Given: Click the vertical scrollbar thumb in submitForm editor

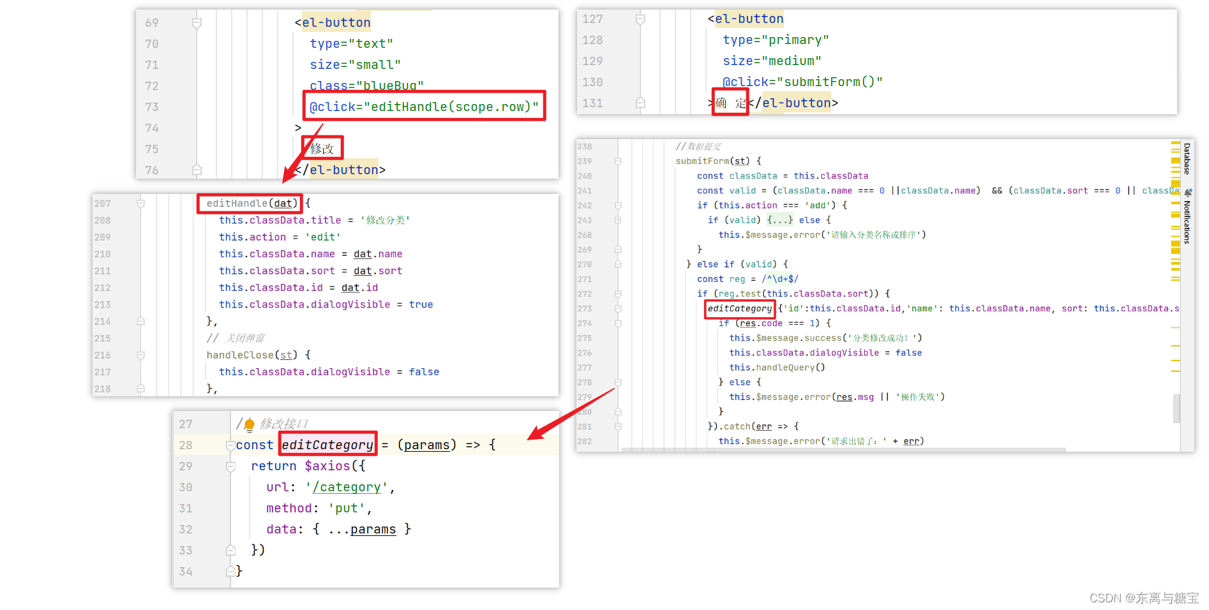Looking at the screenshot, I should (1176, 408).
